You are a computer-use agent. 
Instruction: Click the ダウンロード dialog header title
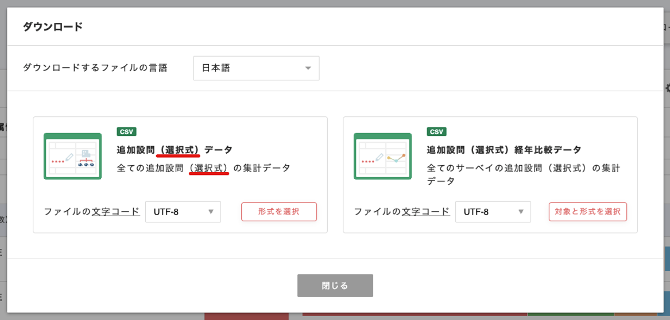coord(53,26)
